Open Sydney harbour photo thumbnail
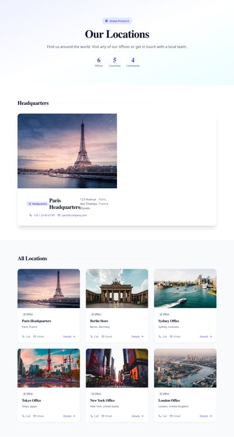This screenshot has height=437, width=234. (x=185, y=288)
